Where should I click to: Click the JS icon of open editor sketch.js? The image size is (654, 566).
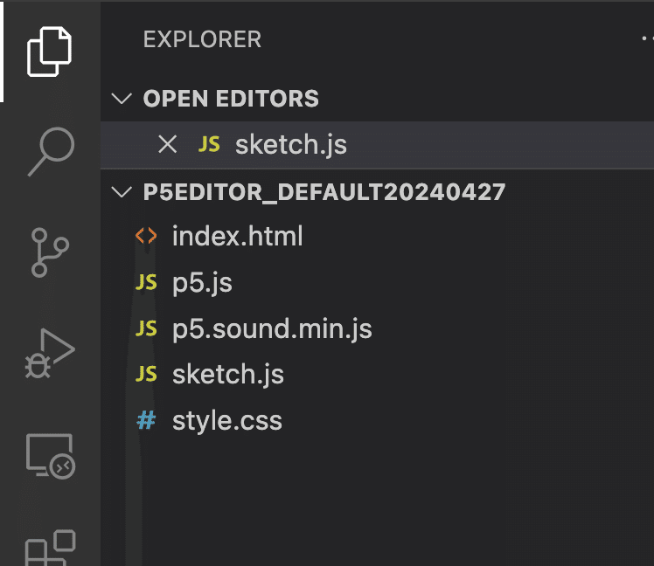209,145
